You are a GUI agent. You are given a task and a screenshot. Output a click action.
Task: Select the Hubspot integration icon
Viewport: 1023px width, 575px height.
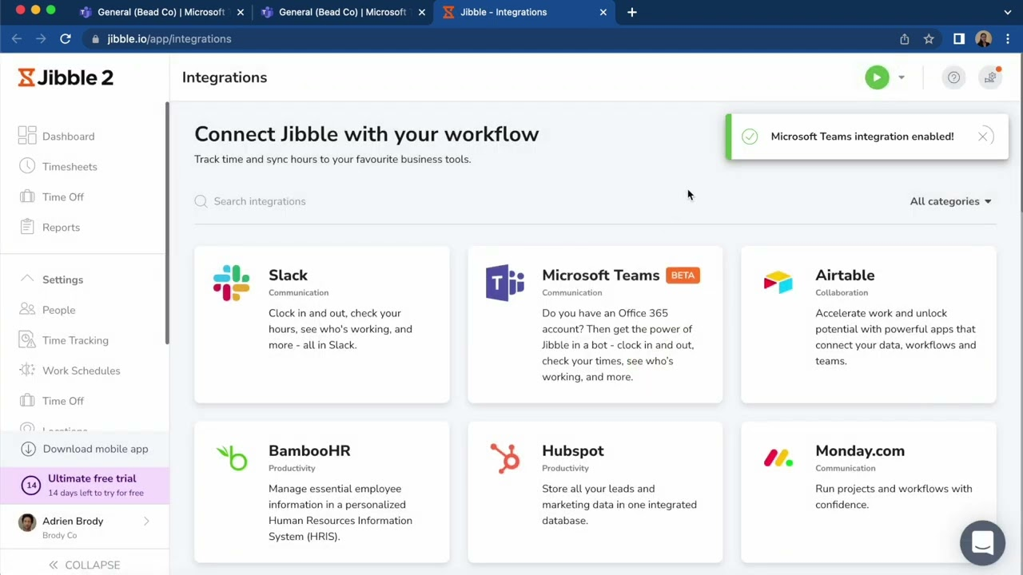pyautogui.click(x=504, y=458)
